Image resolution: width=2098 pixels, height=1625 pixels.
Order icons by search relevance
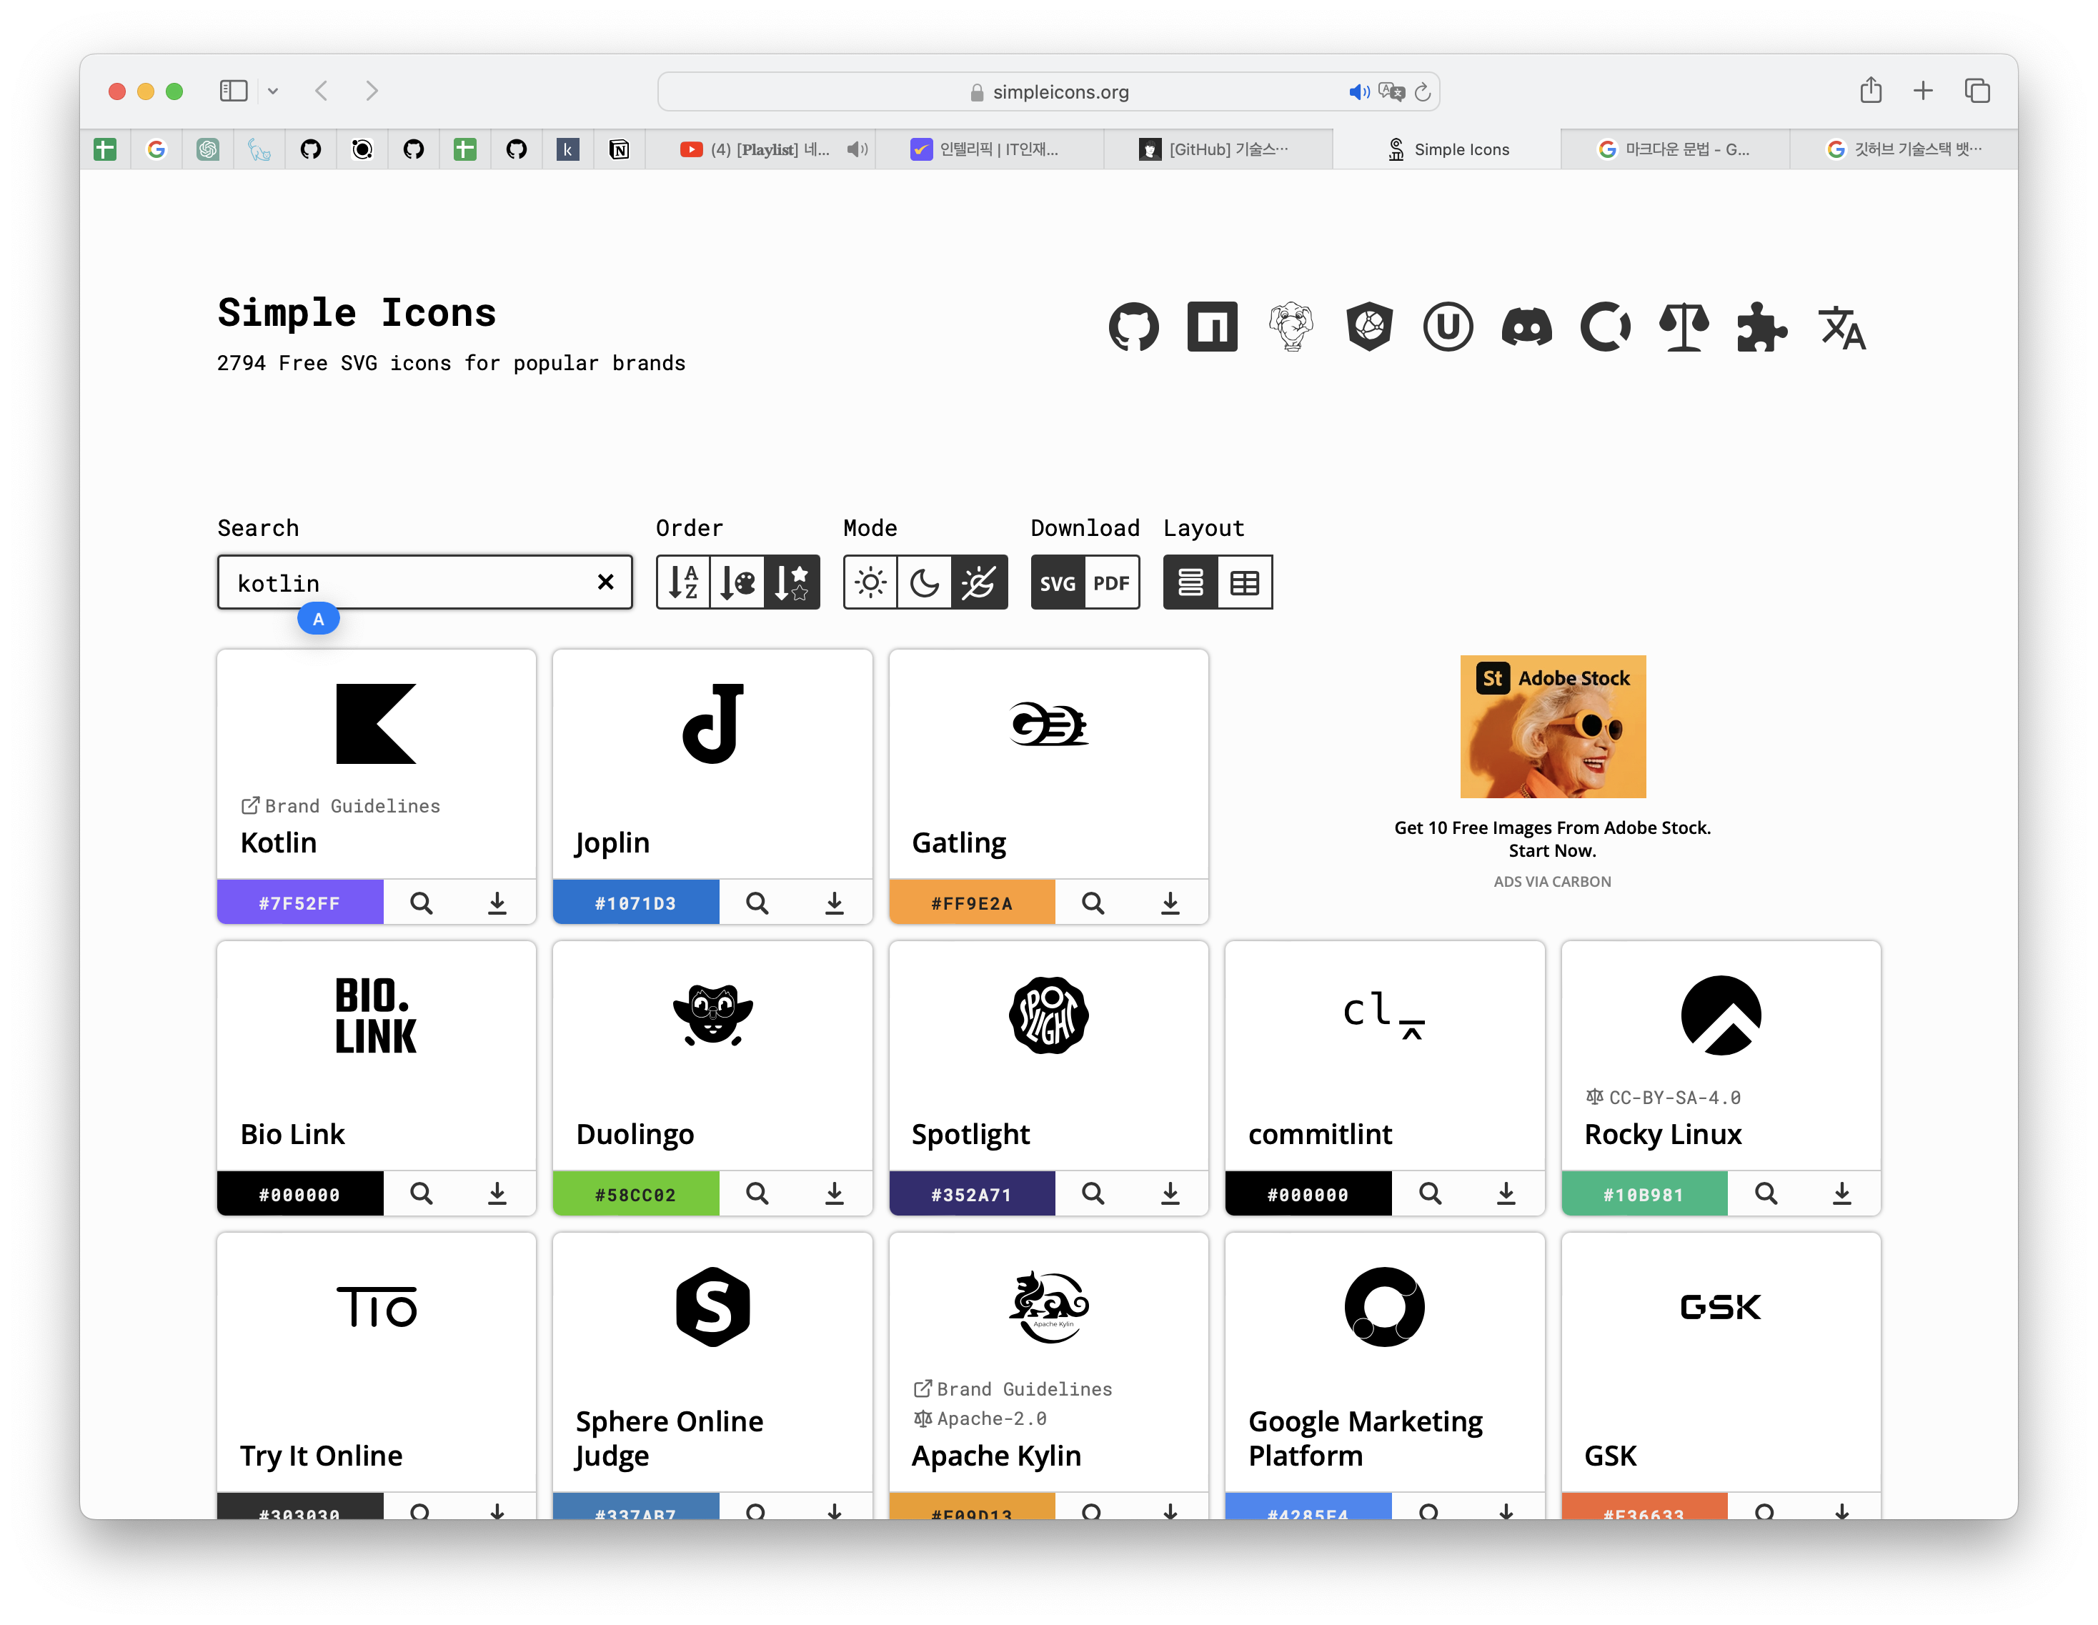(x=792, y=582)
